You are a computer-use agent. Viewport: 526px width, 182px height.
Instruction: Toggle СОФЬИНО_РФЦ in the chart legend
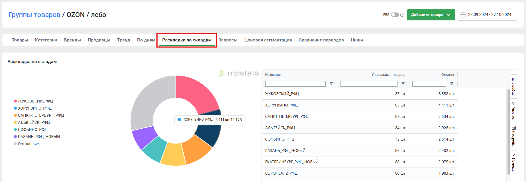point(31,129)
